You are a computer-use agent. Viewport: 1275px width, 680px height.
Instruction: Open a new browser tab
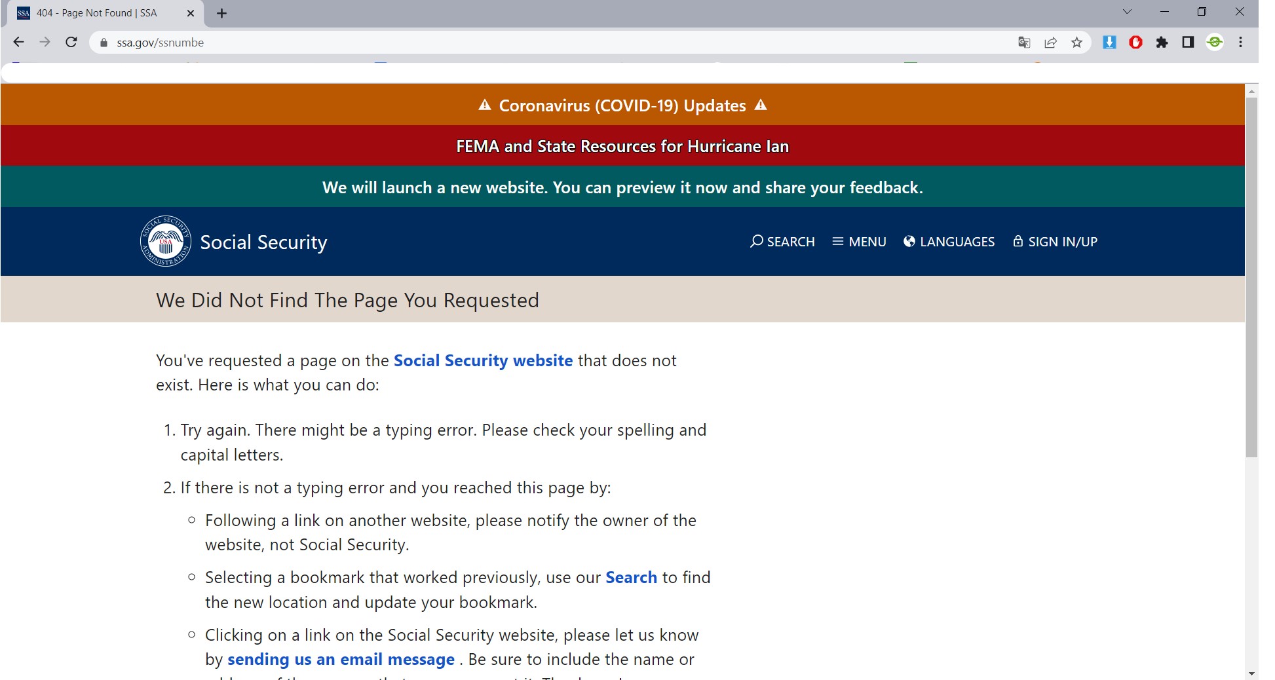click(221, 13)
